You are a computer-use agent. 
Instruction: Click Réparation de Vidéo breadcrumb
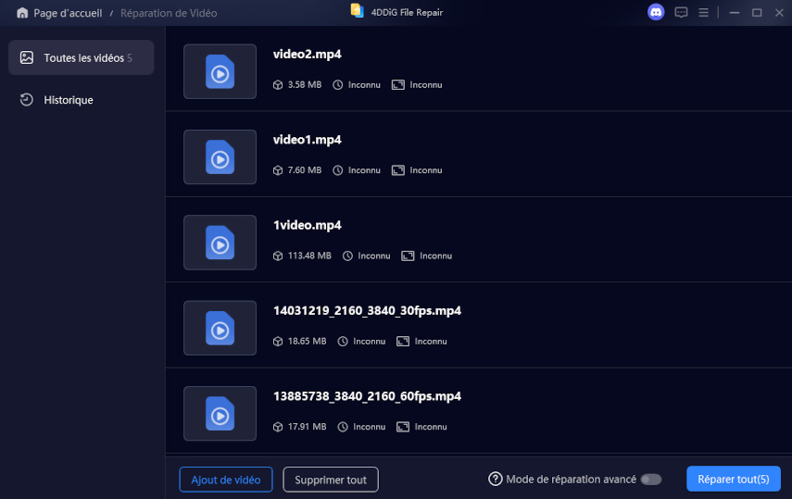(x=169, y=13)
